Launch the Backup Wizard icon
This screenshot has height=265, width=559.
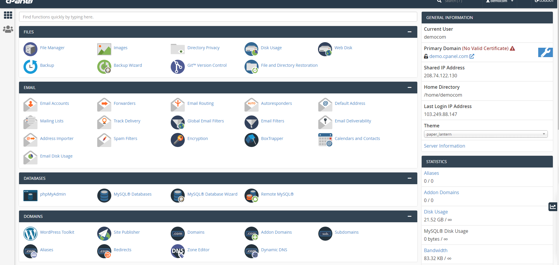coord(104,67)
